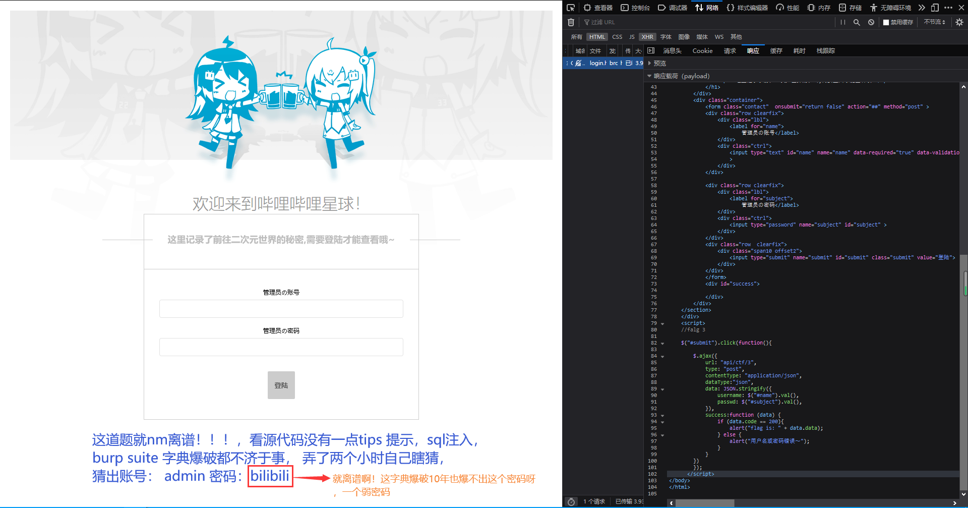Toggle responsive design mode icon
Screen dimensions: 968x508
pyautogui.click(x=935, y=8)
